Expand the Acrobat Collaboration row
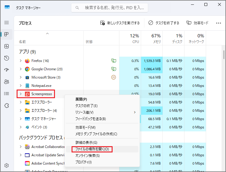The width and height of the screenshot is (226, 172). click(20, 147)
